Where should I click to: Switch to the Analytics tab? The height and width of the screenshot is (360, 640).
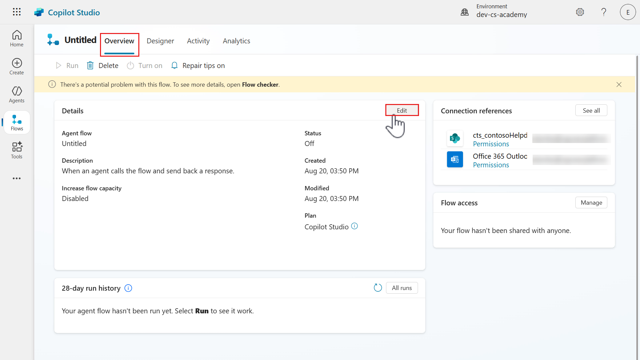coord(236,41)
